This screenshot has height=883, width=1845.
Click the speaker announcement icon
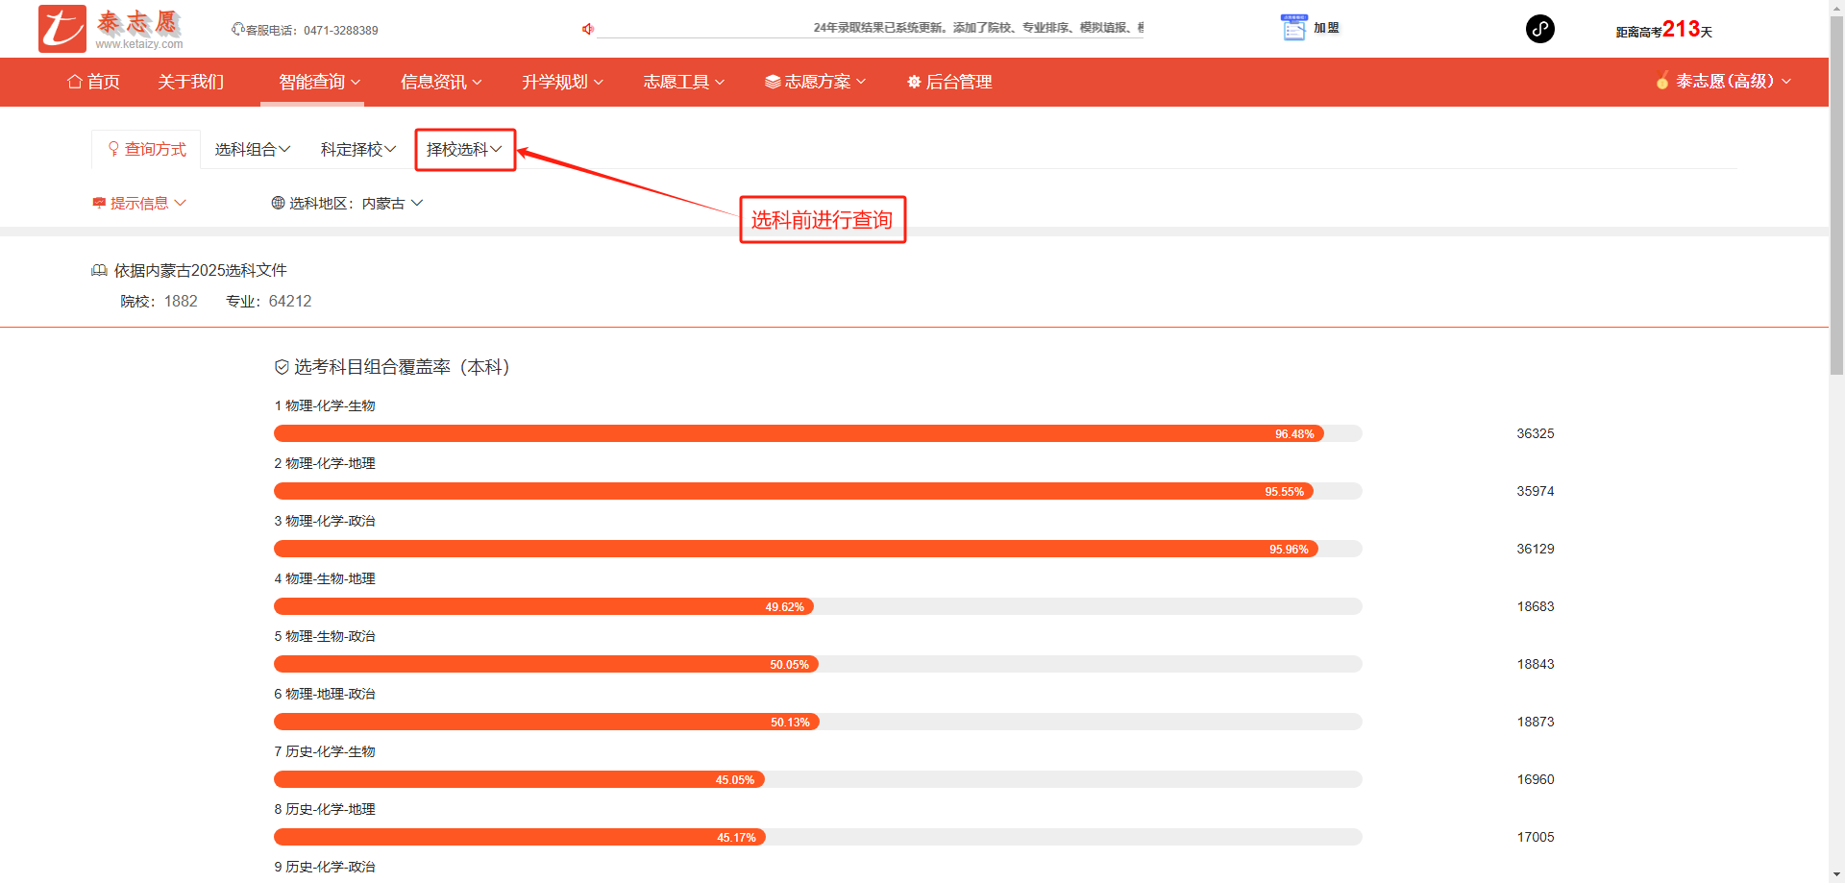click(588, 29)
